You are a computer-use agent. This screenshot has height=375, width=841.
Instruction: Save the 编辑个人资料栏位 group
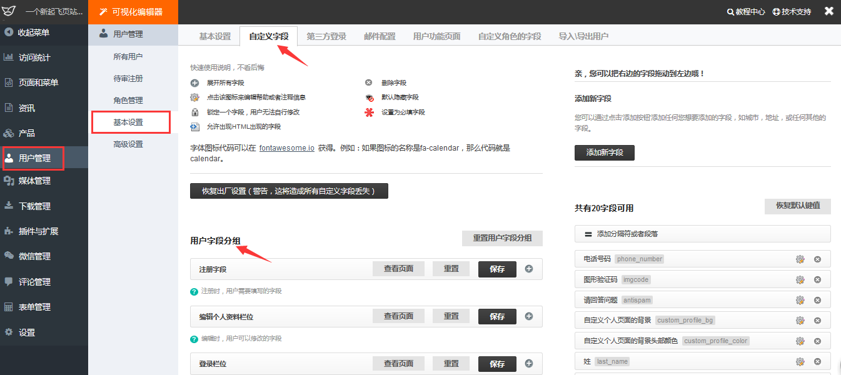coord(497,317)
